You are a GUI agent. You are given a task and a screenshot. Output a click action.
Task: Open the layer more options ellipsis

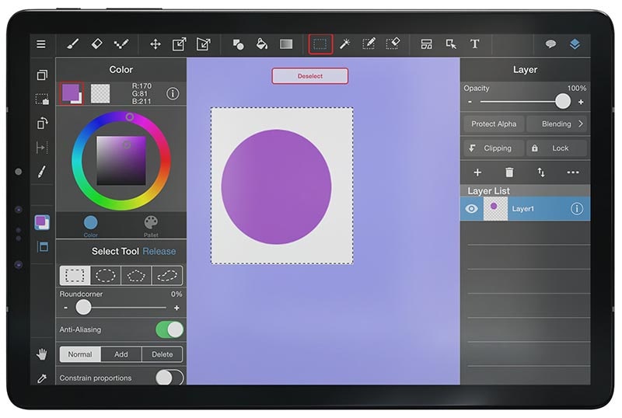573,172
